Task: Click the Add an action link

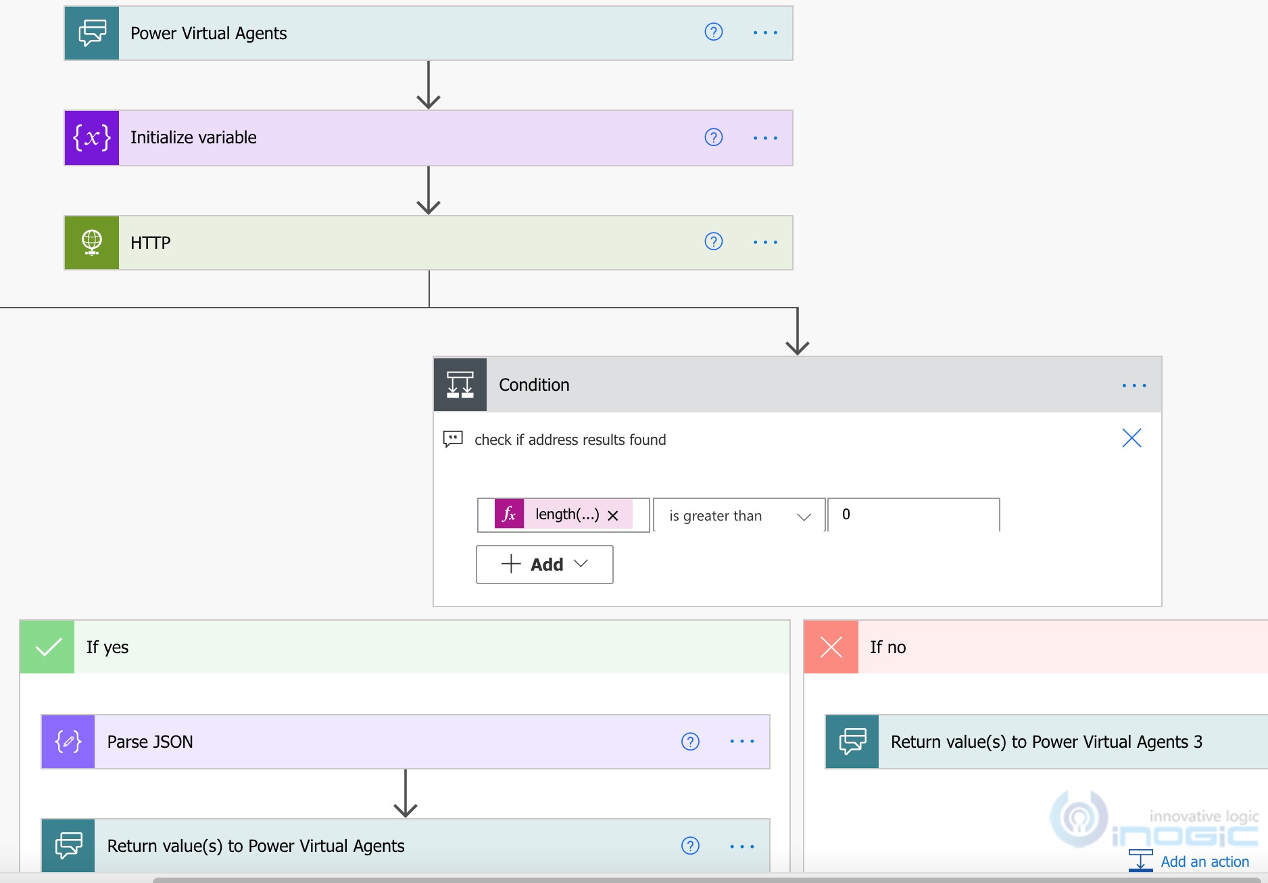Action: click(1204, 861)
